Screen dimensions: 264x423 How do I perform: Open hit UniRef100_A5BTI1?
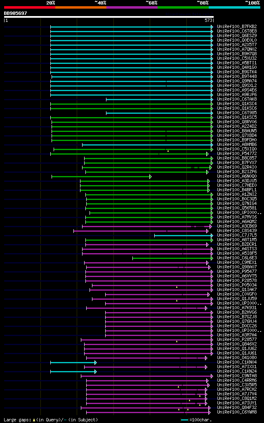[x=237, y=63]
